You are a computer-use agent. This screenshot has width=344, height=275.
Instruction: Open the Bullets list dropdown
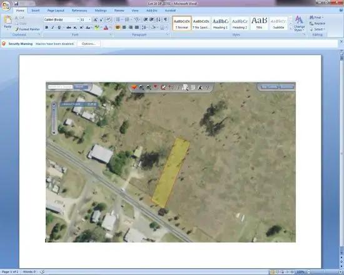click(122, 20)
